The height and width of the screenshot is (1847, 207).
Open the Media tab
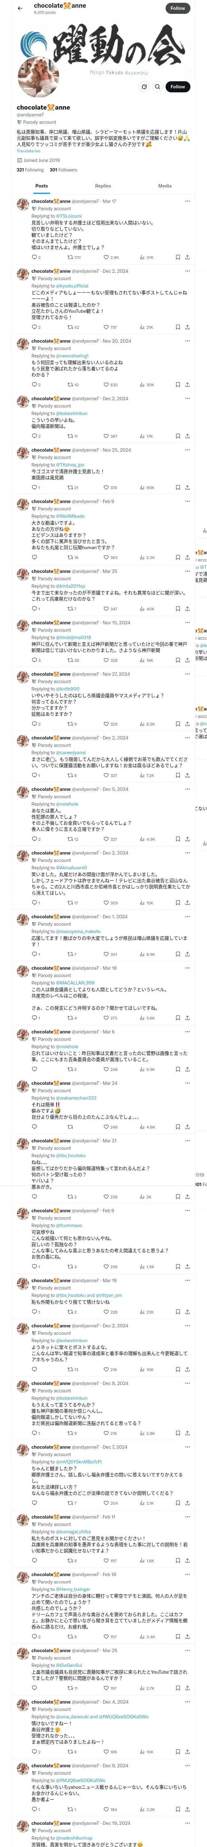click(x=164, y=186)
